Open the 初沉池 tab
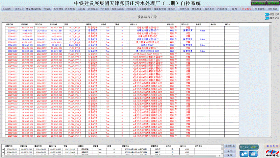The height and width of the screenshot is (158, 280). click(47, 9)
